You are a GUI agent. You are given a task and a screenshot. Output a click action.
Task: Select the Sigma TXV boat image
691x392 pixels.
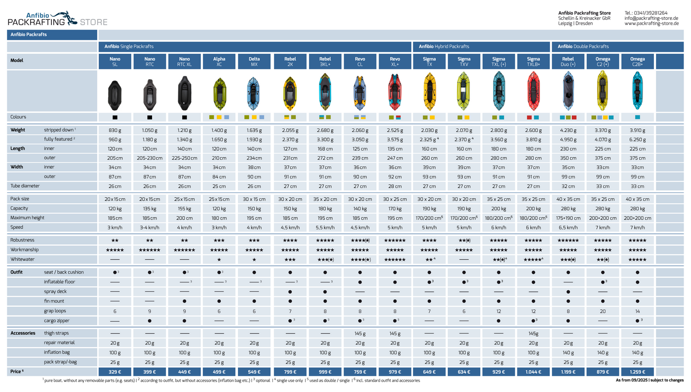464,91
